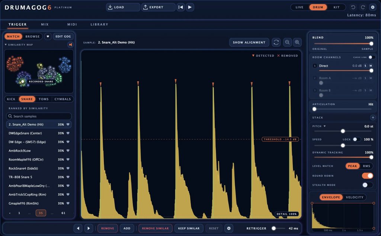Image resolution: width=381 pixels, height=236 pixels.
Task: Click the redo arrow icon
Action: tap(363, 7)
